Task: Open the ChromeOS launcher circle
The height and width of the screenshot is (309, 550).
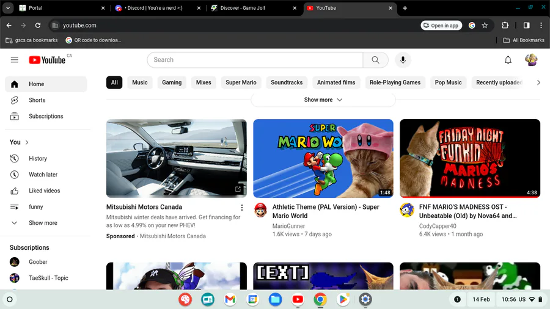Action: click(x=10, y=299)
